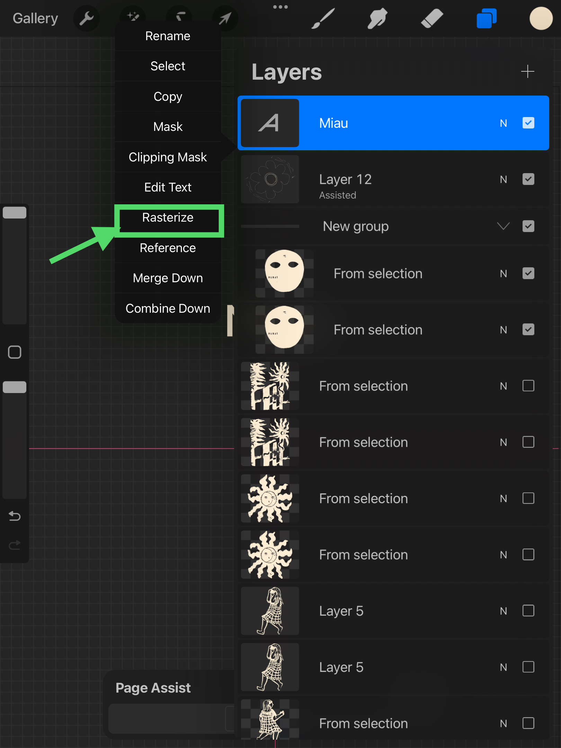Select the Brush tool
Viewport: 561px width, 748px height.
[x=323, y=18]
